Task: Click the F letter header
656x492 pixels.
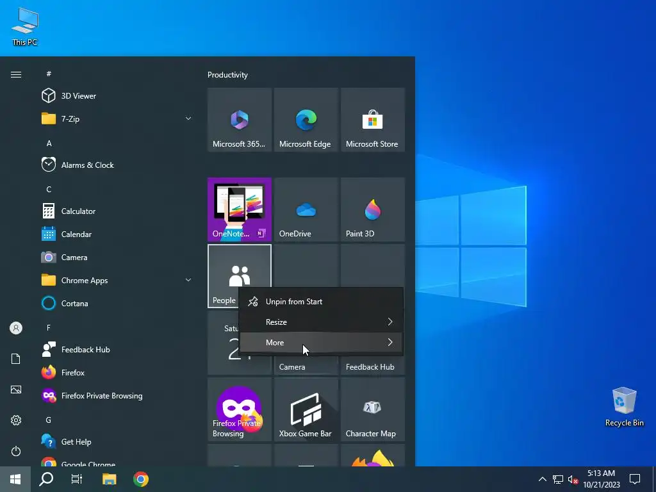Action: click(49, 327)
